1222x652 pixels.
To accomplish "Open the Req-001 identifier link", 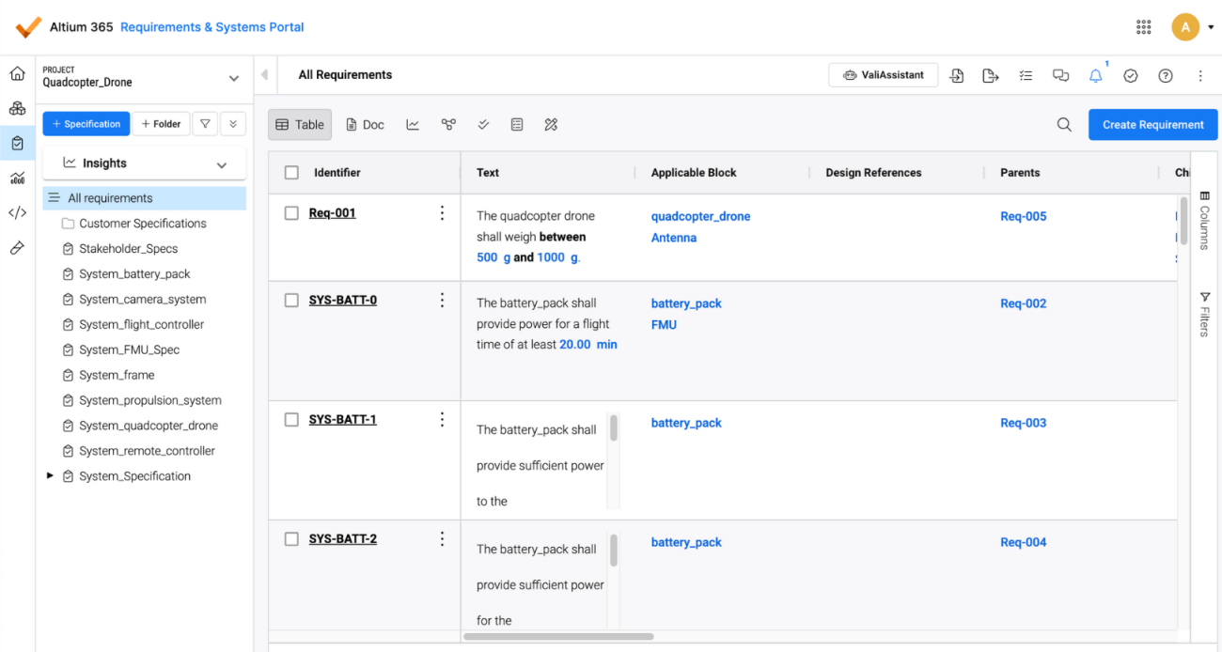I will 333,213.
